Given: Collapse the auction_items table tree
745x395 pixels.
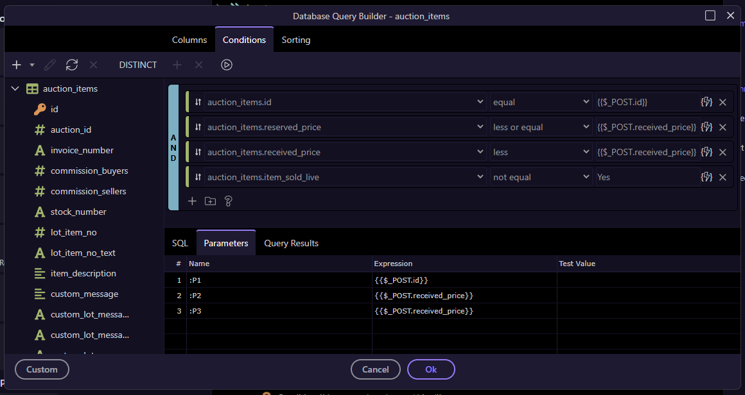Looking at the screenshot, I should tap(15, 89).
